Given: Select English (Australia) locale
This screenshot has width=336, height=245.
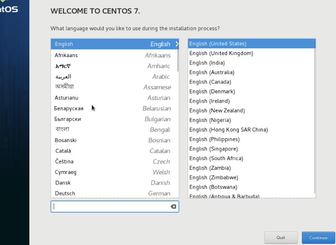Looking at the screenshot, I should (251, 72).
